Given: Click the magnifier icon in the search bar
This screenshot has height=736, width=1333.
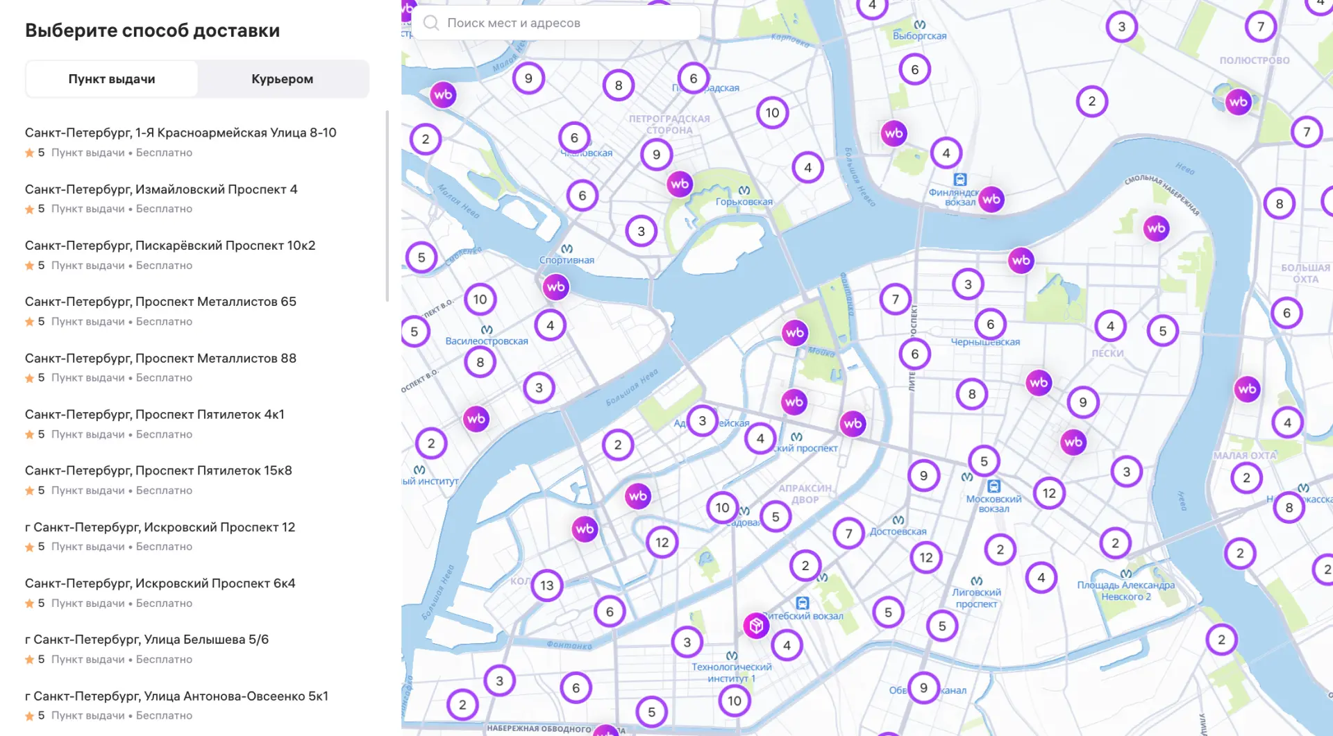Looking at the screenshot, I should point(431,23).
